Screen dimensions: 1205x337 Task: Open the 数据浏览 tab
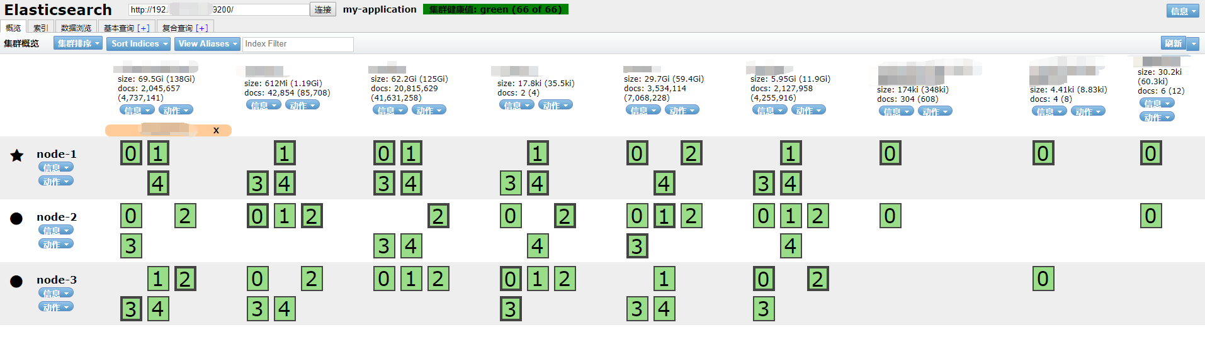point(76,28)
